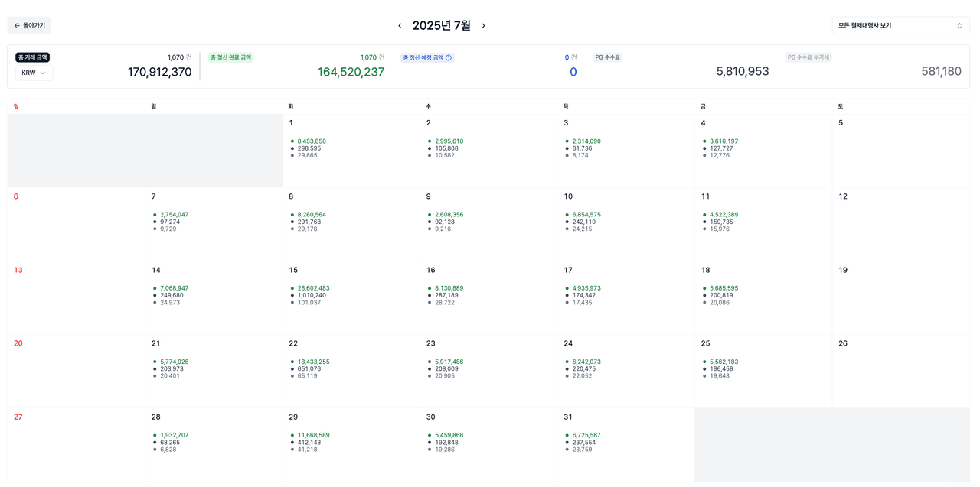
Task: Open the 모든 결제대행사 보기 dropdown
Action: 900,25
